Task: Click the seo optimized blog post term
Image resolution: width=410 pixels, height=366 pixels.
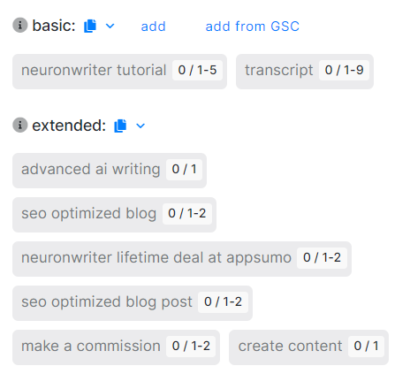Action: click(x=133, y=303)
